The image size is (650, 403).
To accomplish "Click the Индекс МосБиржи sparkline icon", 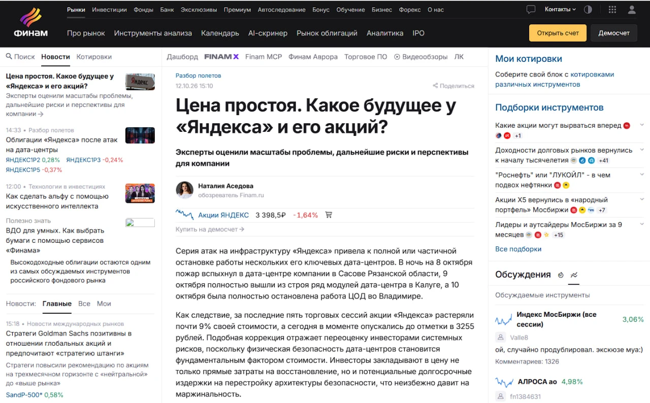I will (x=504, y=319).
